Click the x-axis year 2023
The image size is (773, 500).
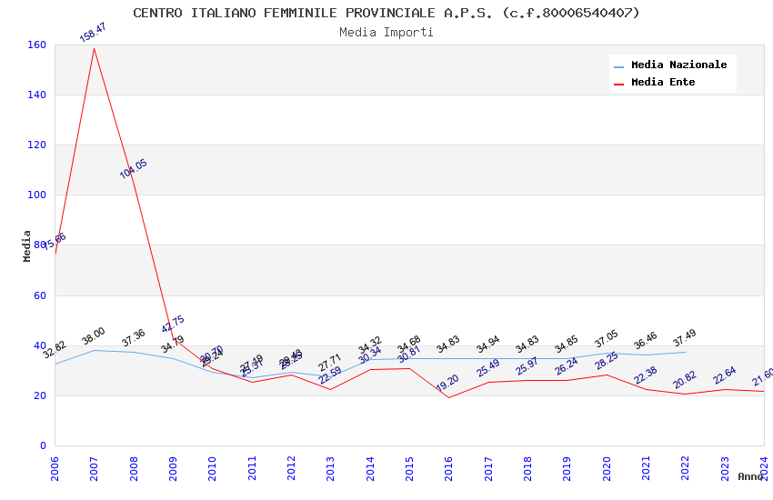724,468
